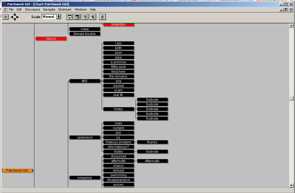Select the thanks node
The width and height of the screenshot is (295, 193).
coord(152,142)
